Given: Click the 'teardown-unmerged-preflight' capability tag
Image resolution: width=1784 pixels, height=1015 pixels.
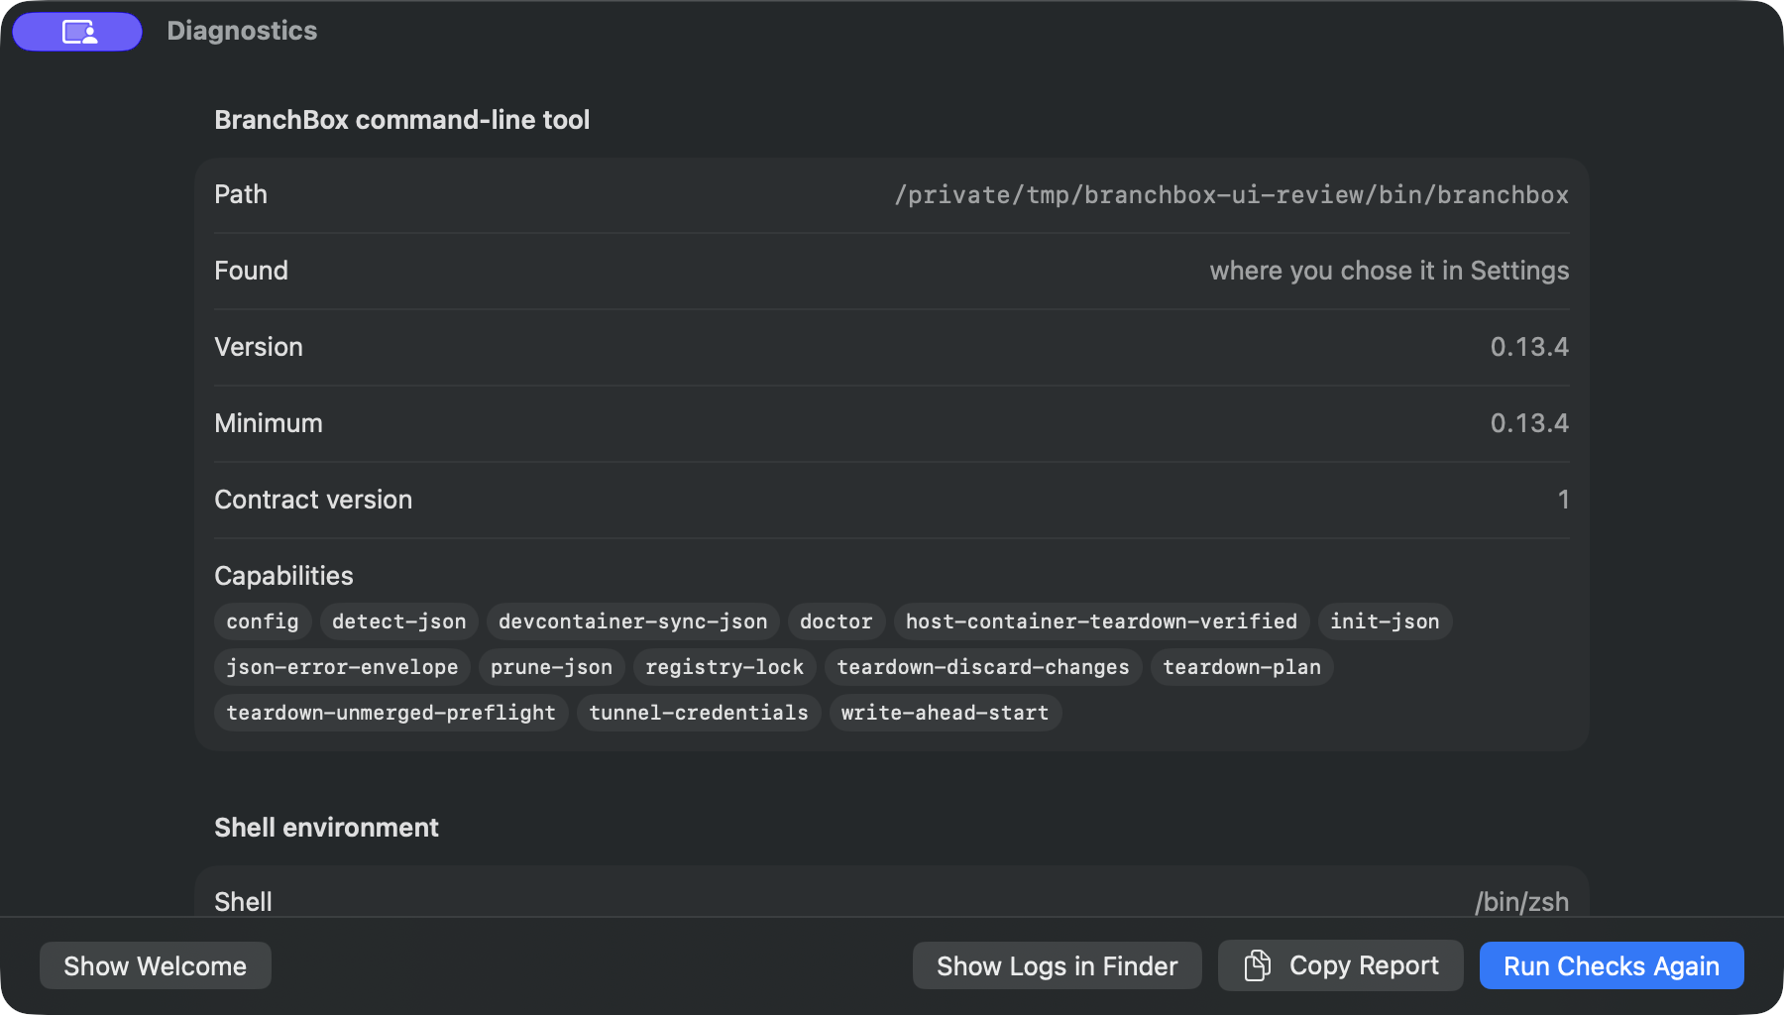Looking at the screenshot, I should 391,713.
